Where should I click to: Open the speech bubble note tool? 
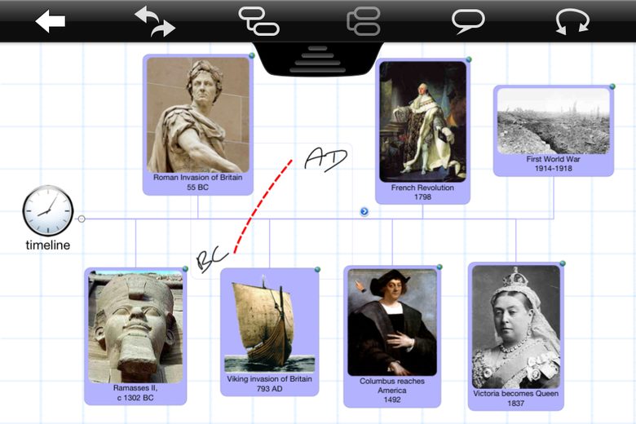click(x=468, y=21)
